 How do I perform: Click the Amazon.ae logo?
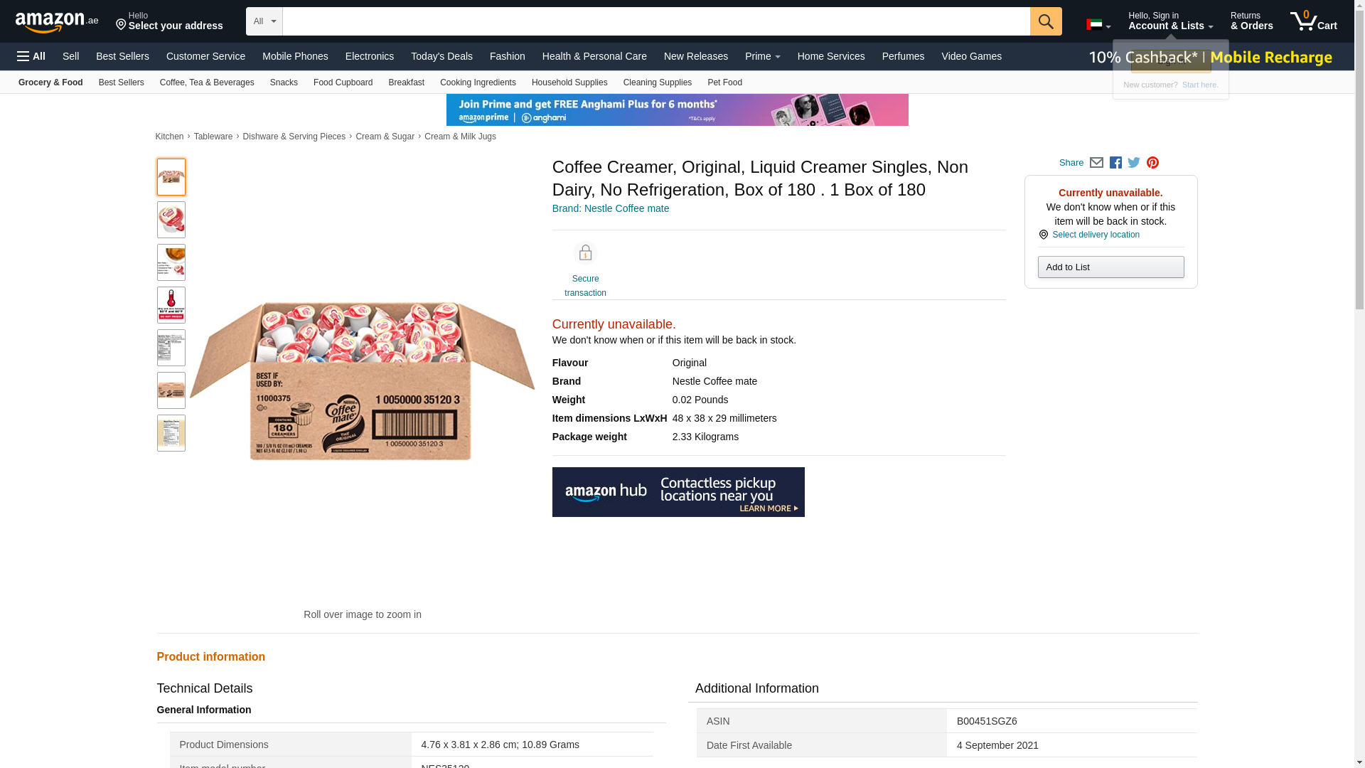point(57,22)
